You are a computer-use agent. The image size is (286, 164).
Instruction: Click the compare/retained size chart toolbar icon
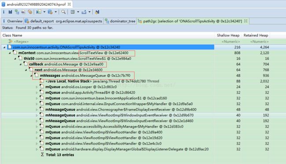pyautogui.click(x=97, y=12)
